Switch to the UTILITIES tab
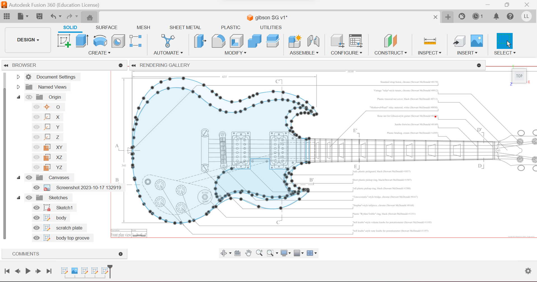 point(271,27)
